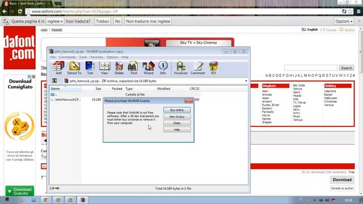This screenshot has width=363, height=204.
Task: Click the volume icon in system tray
Action: (x=327, y=200)
